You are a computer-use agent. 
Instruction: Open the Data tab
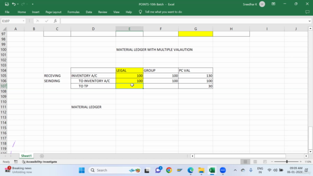click(x=89, y=12)
